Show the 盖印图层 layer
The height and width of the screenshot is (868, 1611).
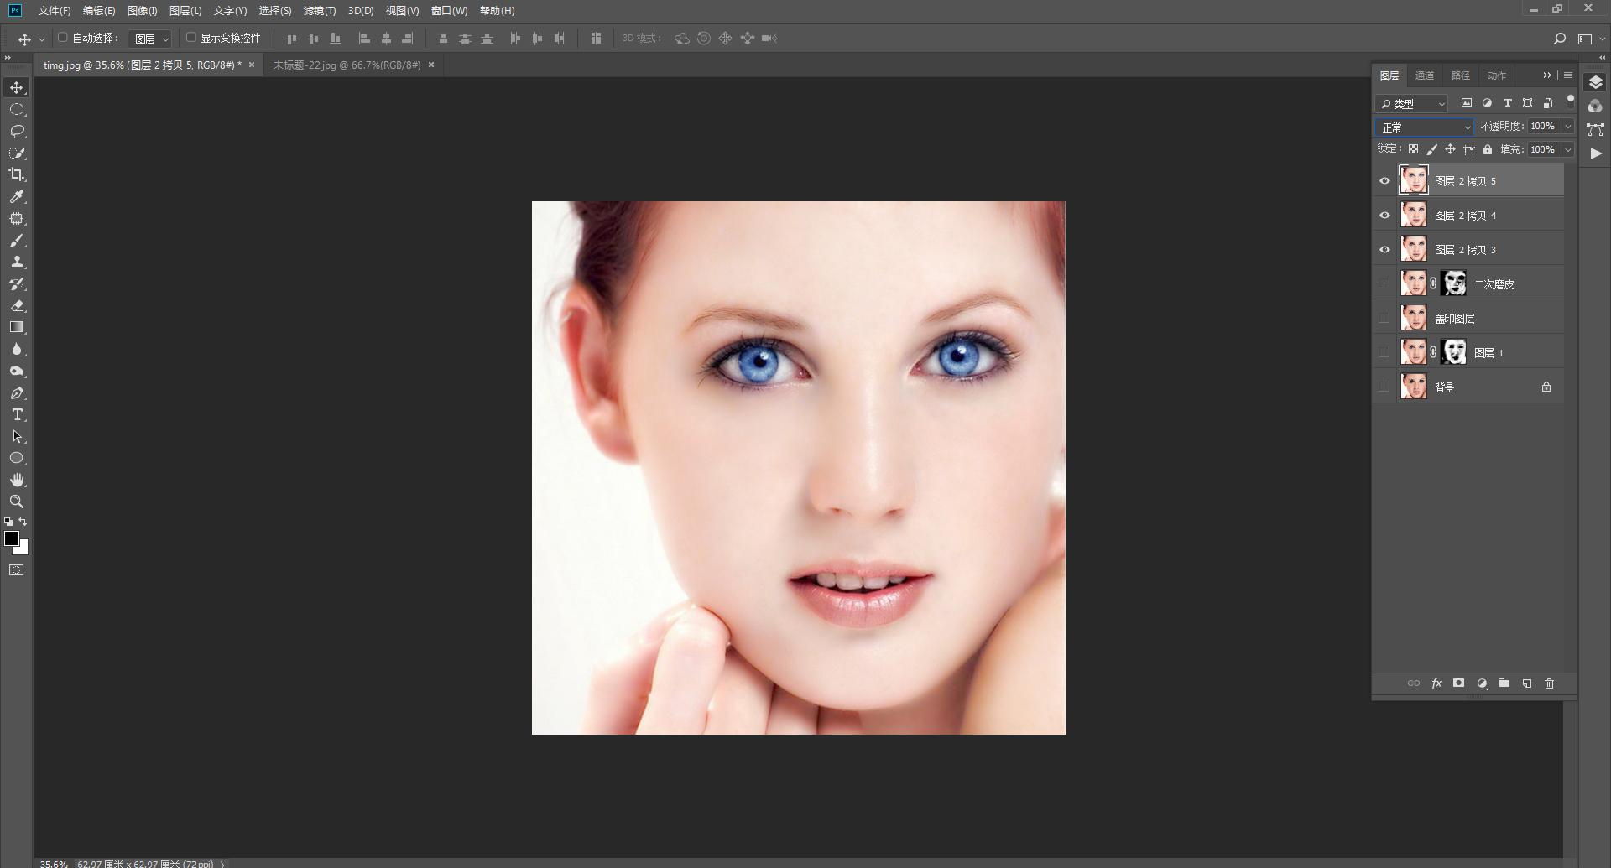1384,319
